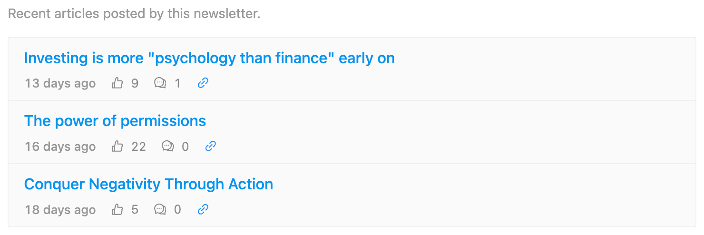Viewport: 704px width, 235px height.
Task: Like the "Investing is more psychology" article
Action: coord(117,84)
